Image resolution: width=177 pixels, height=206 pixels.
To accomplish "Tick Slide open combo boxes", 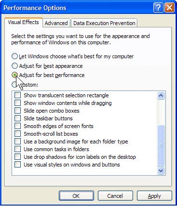I will [17, 110].
